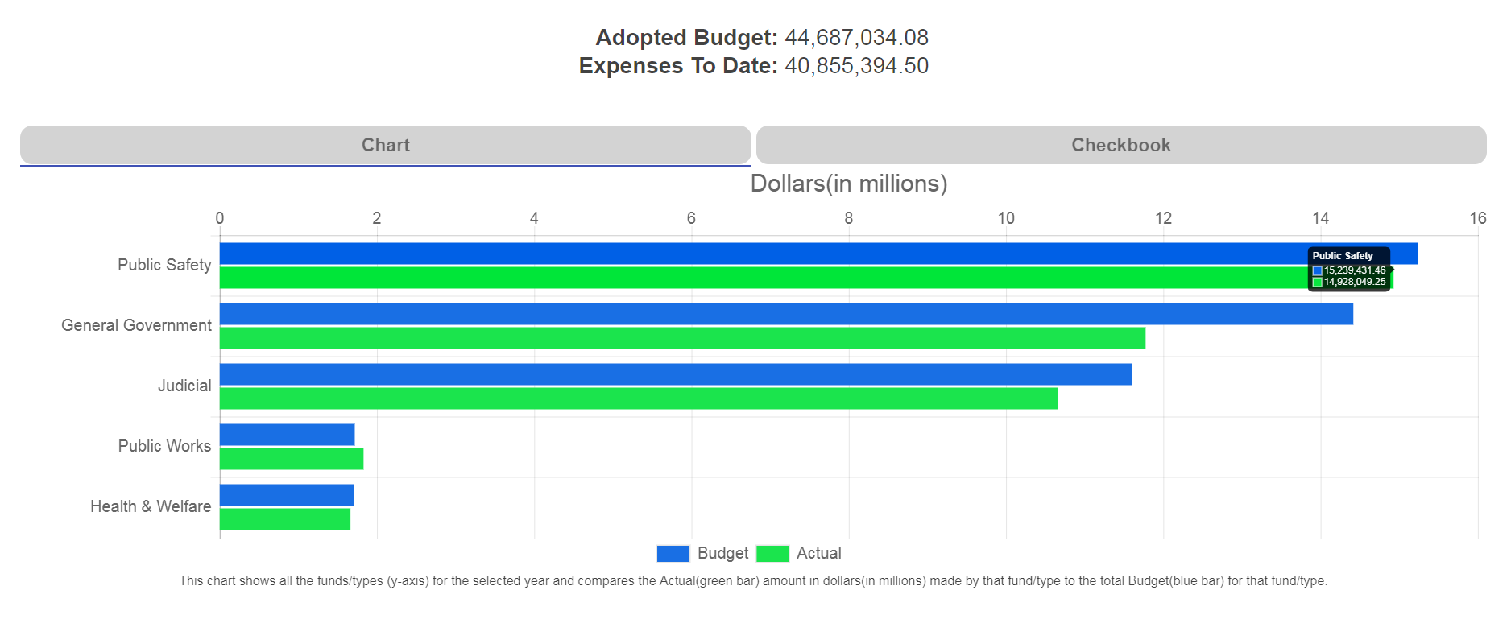Click the axis tick label 16
This screenshot has width=1511, height=619.
[1478, 218]
